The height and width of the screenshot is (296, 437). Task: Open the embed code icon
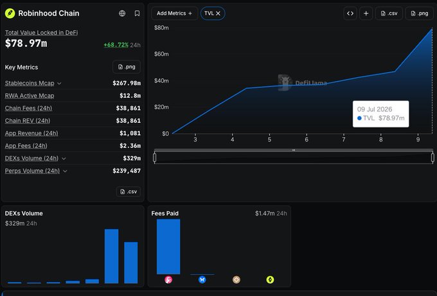350,13
